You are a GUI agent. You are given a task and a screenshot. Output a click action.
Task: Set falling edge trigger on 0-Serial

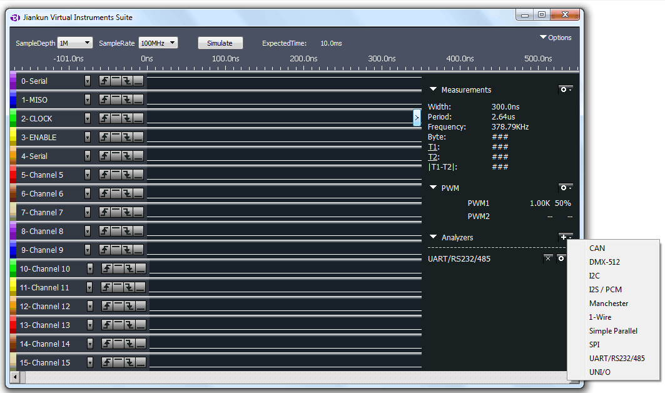pos(127,81)
